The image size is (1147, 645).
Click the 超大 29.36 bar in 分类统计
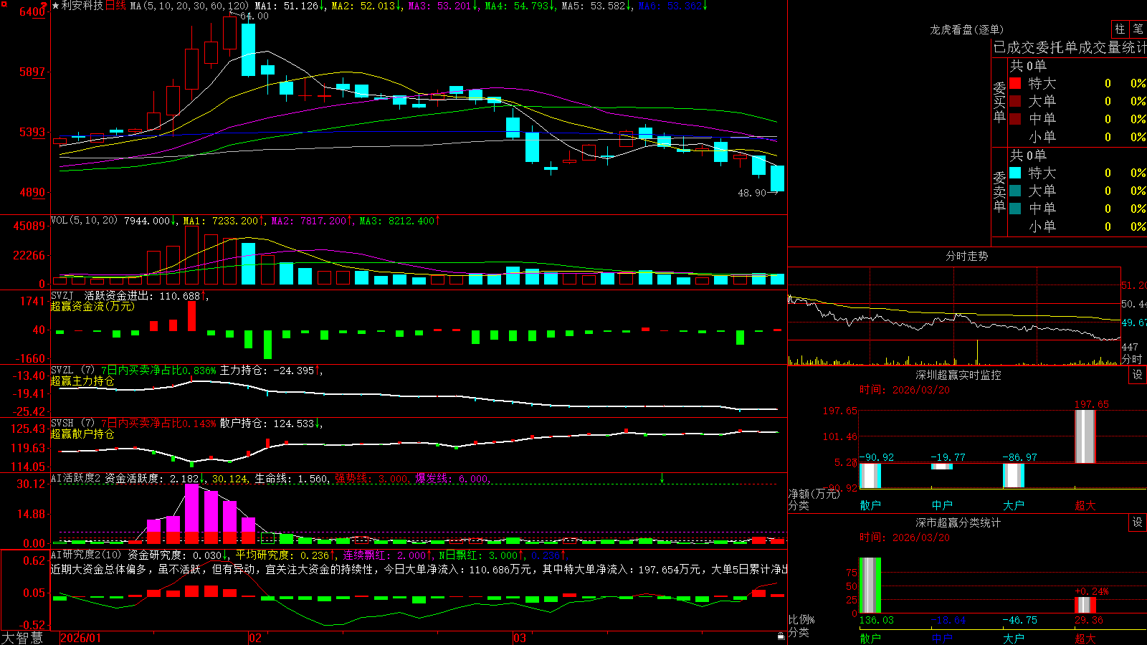click(1085, 605)
